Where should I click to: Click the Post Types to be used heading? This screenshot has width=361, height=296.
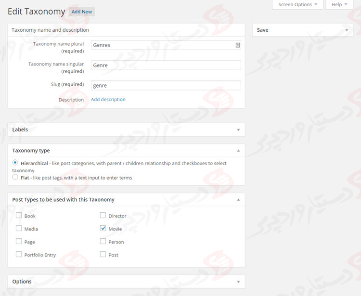tap(64, 200)
